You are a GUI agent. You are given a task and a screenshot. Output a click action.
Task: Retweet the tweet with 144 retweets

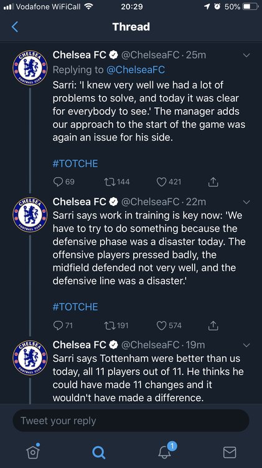(109, 182)
